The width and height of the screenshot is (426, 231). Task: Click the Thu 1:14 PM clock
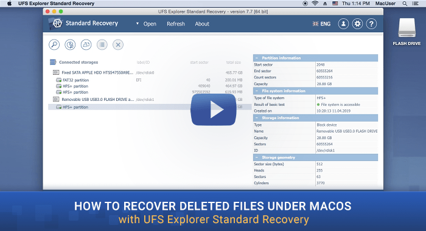(355, 4)
